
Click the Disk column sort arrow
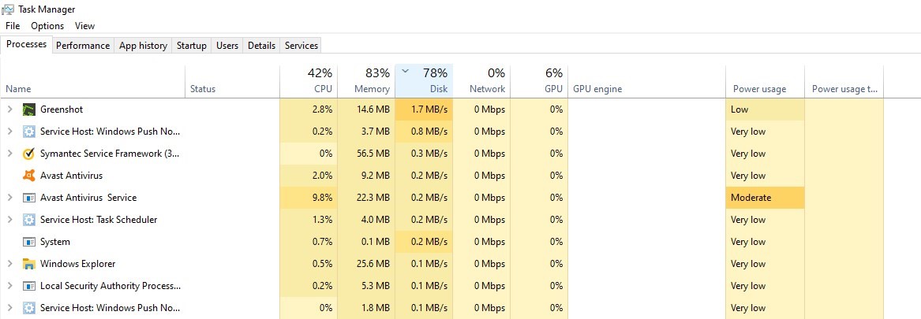tap(406, 71)
